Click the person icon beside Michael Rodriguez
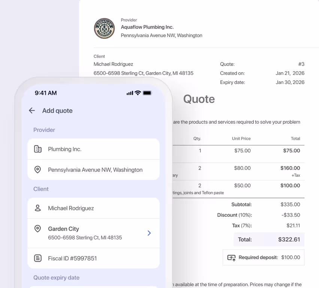 pyautogui.click(x=37, y=208)
